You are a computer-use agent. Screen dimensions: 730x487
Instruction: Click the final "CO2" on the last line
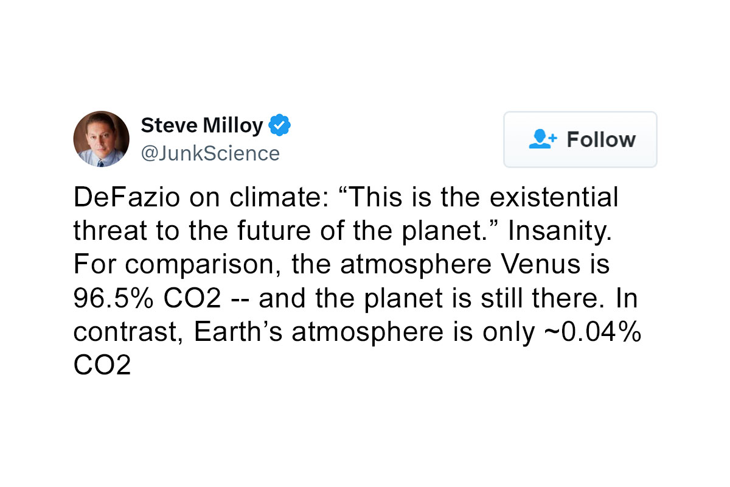[x=102, y=368]
